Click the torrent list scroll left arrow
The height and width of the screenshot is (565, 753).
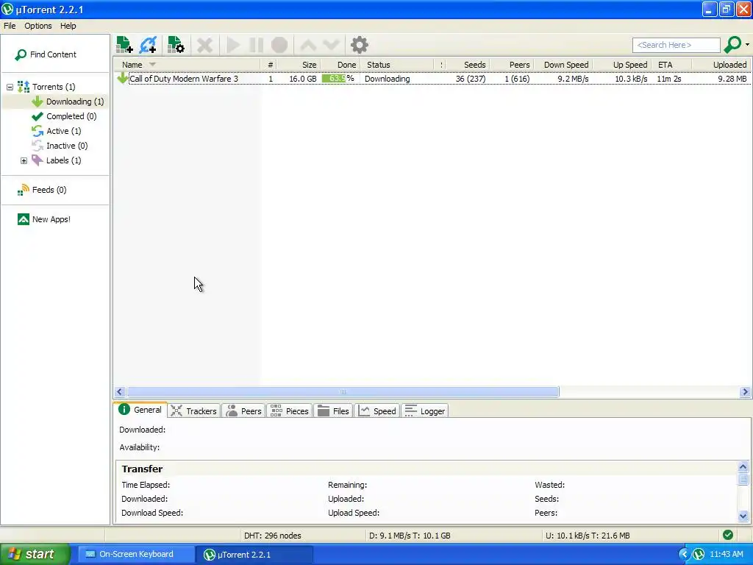(120, 392)
